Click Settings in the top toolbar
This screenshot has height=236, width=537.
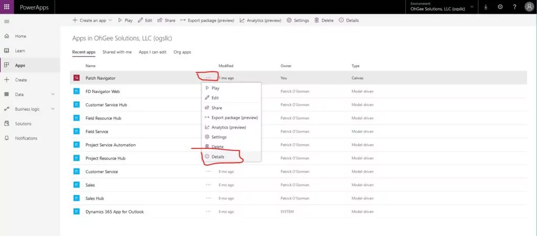(298, 20)
